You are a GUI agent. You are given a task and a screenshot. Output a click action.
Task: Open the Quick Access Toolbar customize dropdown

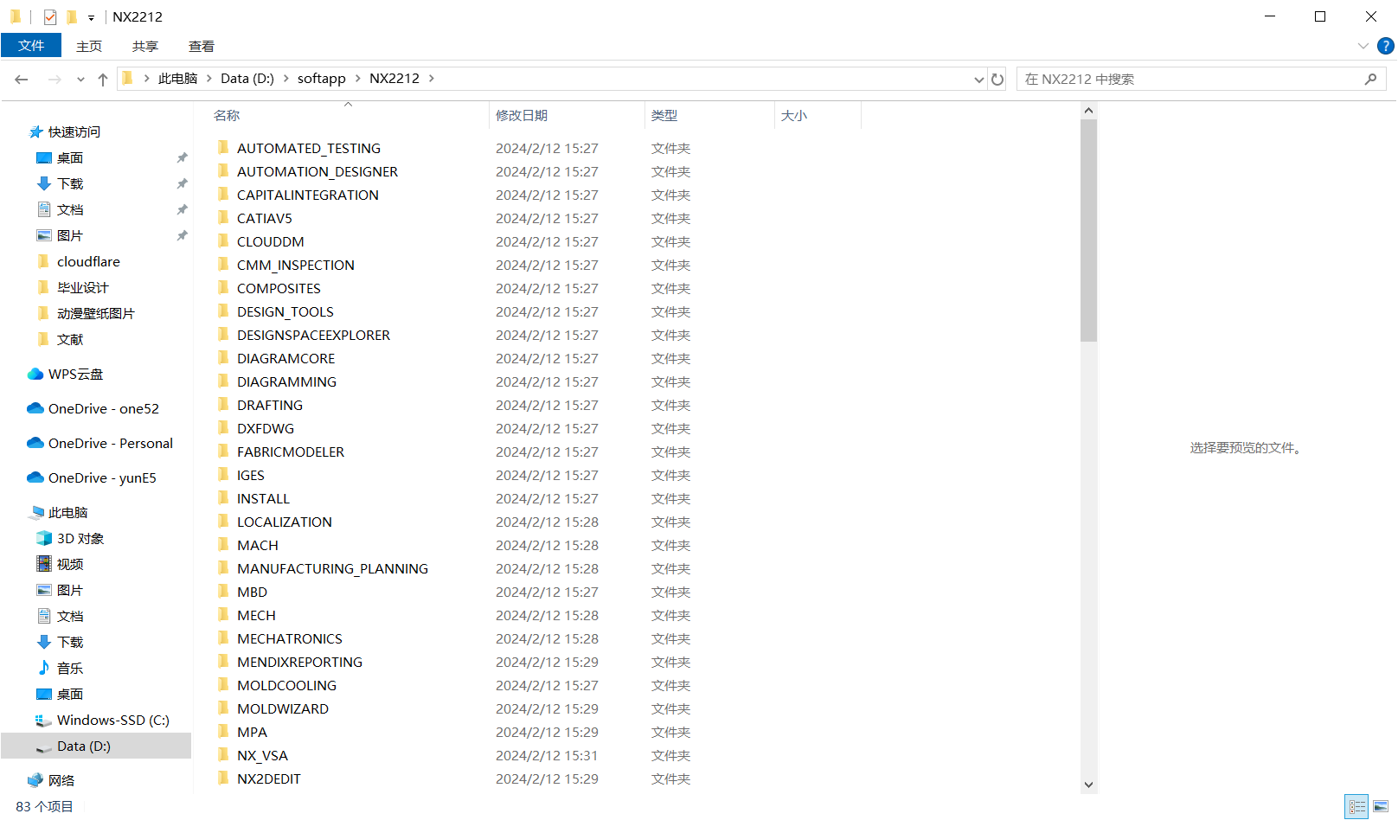tap(91, 17)
